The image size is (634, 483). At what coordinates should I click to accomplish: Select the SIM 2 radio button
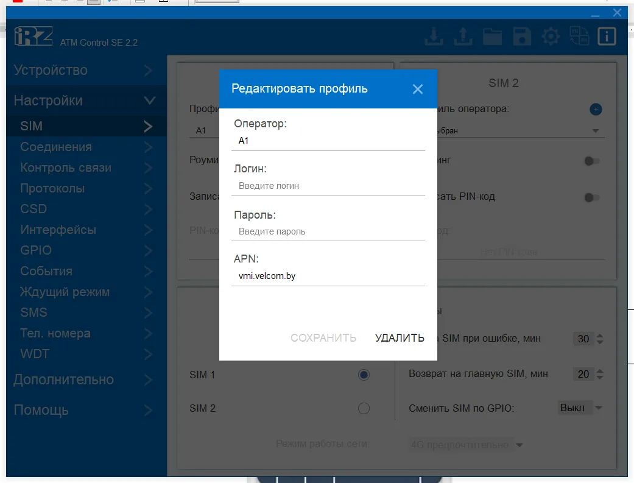click(364, 408)
